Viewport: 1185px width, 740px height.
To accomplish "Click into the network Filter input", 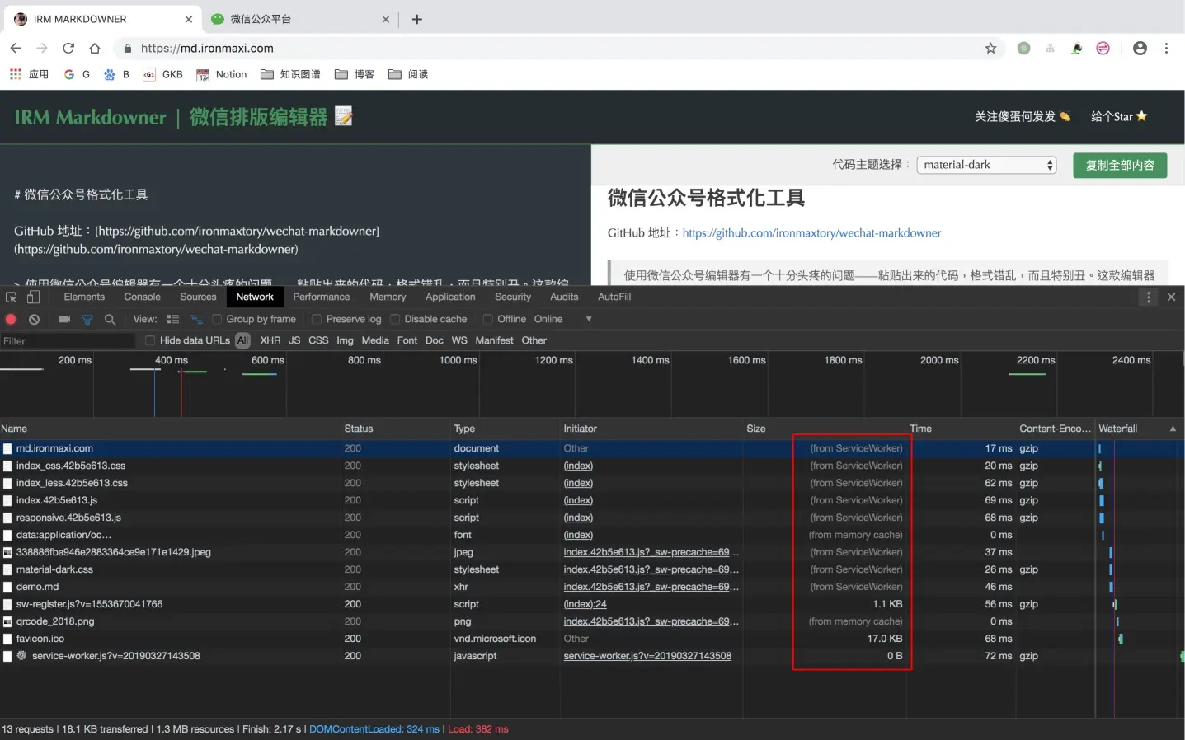I will tap(68, 341).
